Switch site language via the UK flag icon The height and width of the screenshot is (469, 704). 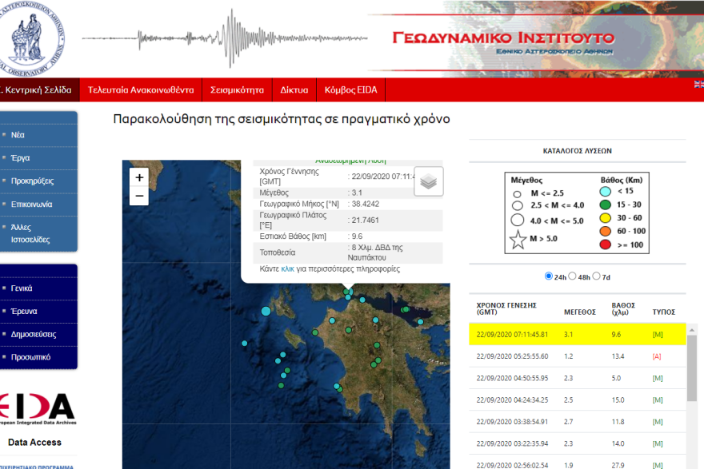[698, 82]
